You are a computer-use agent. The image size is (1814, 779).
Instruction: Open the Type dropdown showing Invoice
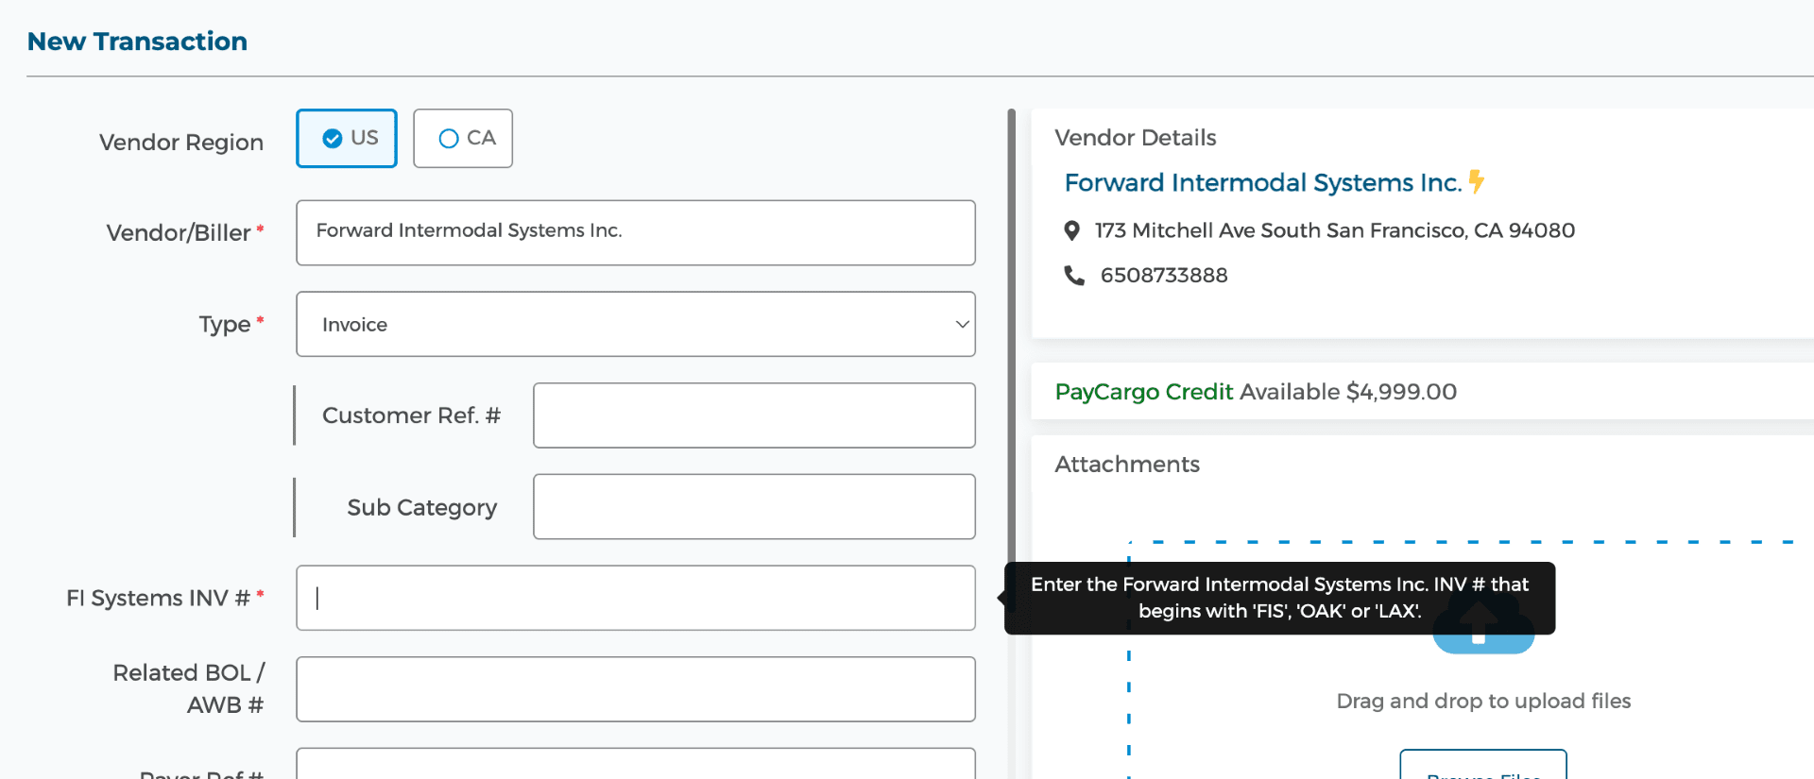click(x=636, y=324)
